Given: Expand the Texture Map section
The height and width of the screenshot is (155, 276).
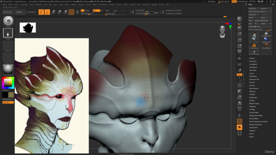Looking at the screenshot, I should 254,112.
